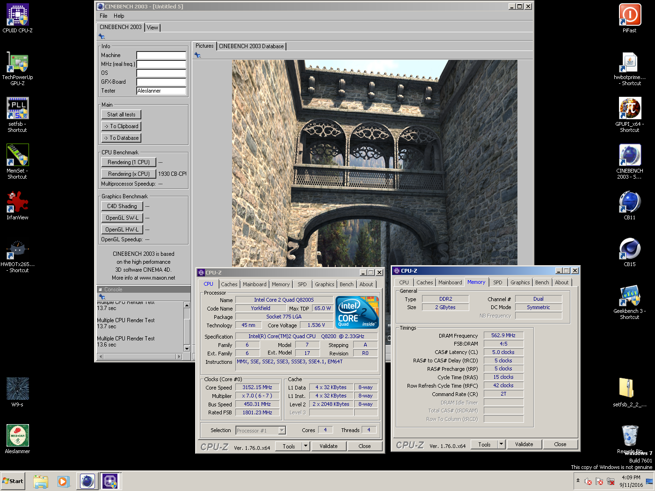The image size is (655, 491).
Task: Click the Machine input field
Action: pyautogui.click(x=161, y=55)
